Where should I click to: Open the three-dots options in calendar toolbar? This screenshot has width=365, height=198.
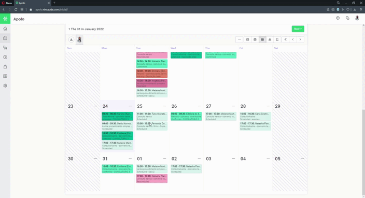(239, 39)
